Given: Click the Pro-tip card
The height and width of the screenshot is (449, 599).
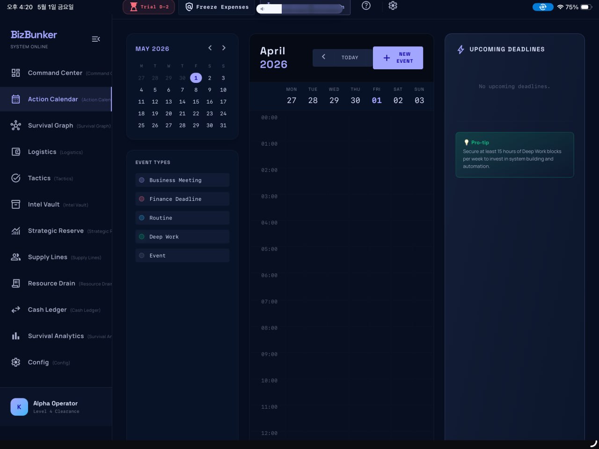Looking at the screenshot, I should (515, 155).
